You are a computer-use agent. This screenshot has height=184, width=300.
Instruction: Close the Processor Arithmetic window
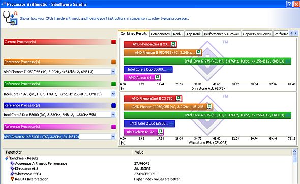296,4
